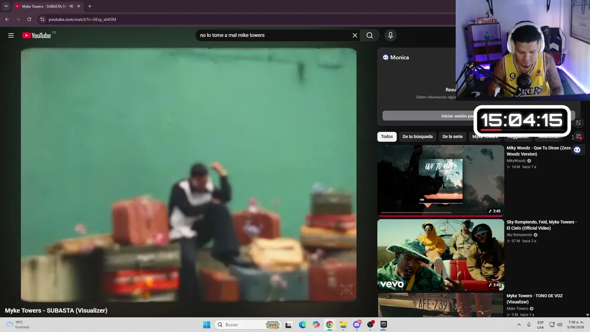Viewport: 590px width, 332px height.
Task: Open the YouTube guide hamburger menu
Action: point(11,36)
